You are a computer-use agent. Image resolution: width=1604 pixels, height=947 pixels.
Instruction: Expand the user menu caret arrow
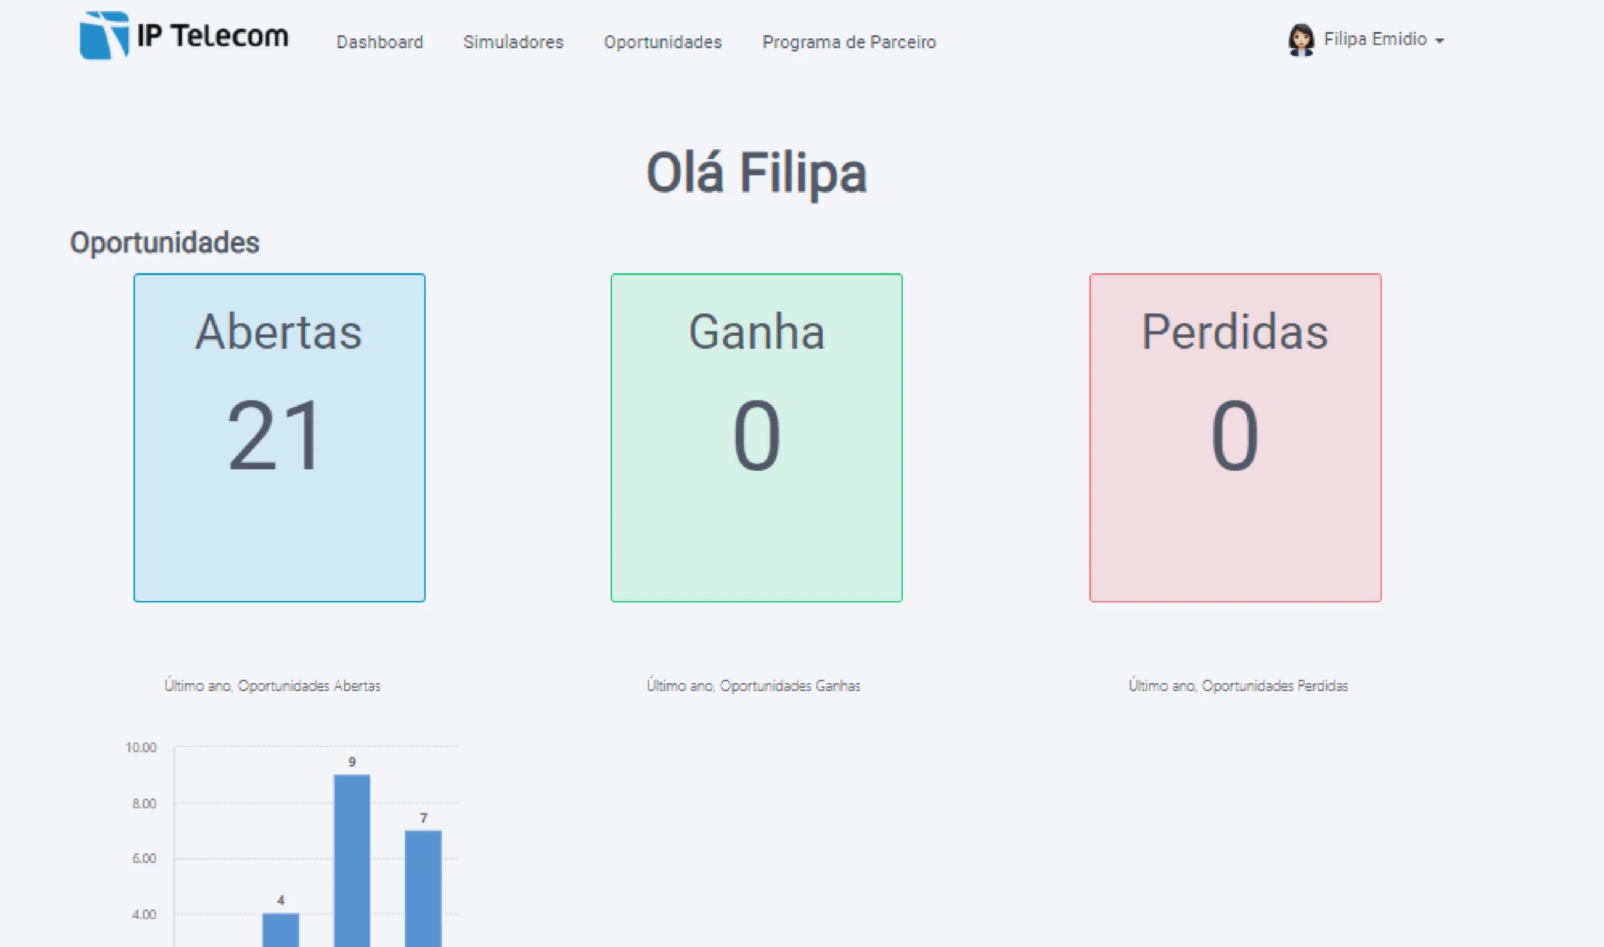1439,41
